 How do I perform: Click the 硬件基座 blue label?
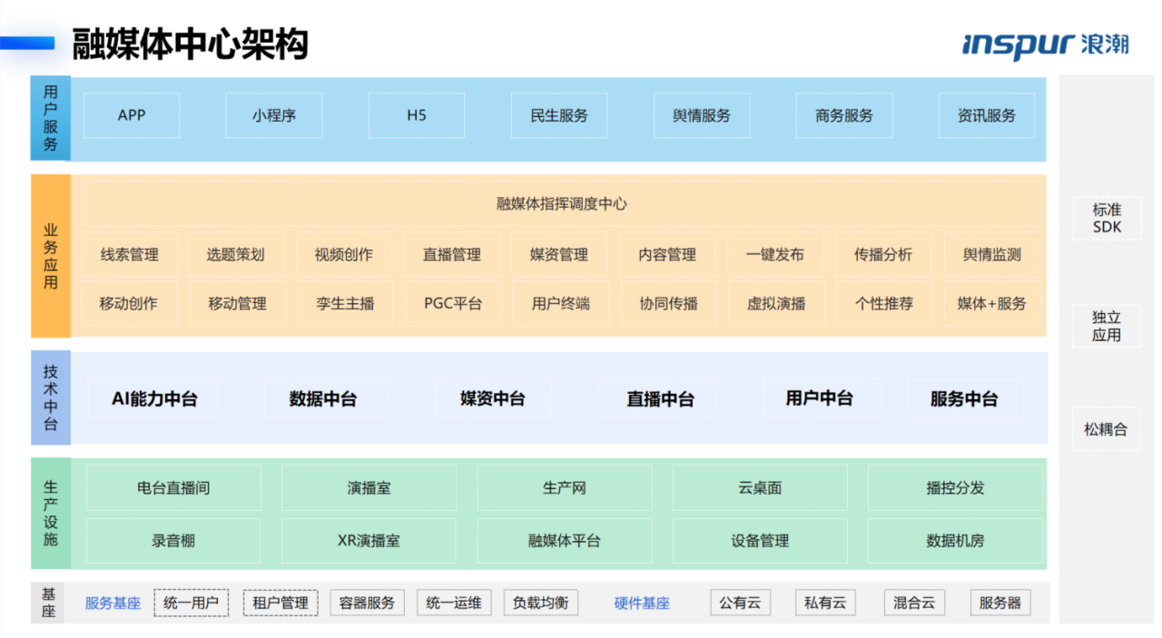(642, 604)
